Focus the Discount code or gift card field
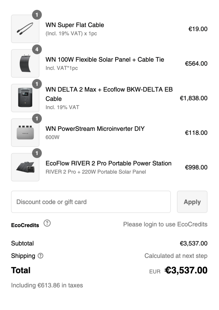The image size is (219, 310). point(91,202)
